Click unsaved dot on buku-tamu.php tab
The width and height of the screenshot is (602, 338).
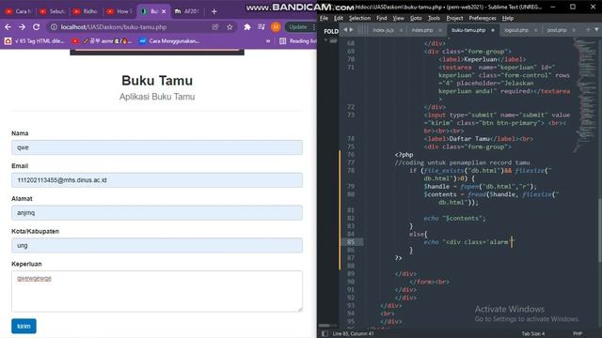tap(493, 30)
